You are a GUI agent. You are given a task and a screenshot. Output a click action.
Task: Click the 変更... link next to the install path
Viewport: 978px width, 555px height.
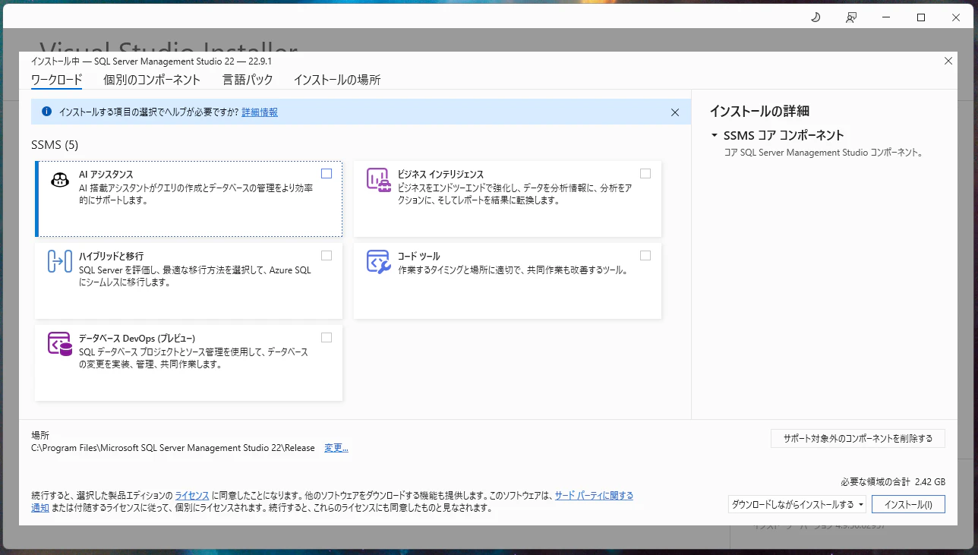point(336,448)
